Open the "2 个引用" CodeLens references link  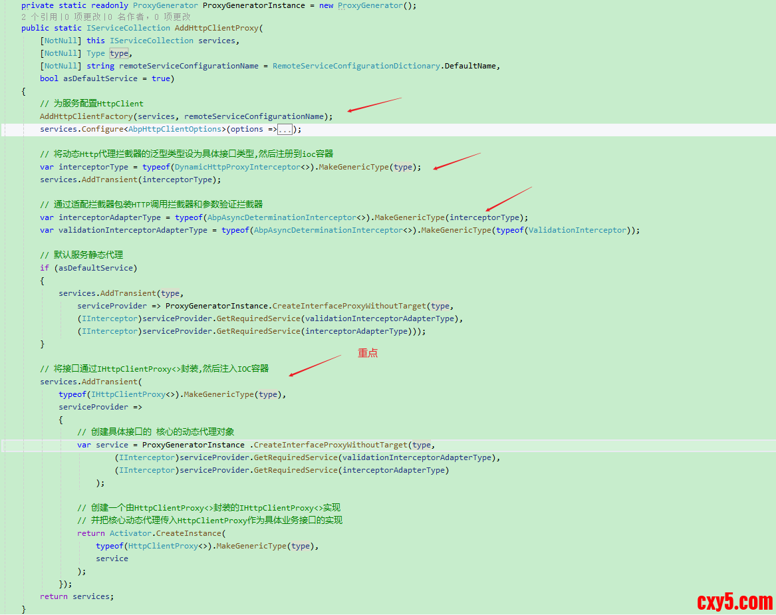(39, 17)
